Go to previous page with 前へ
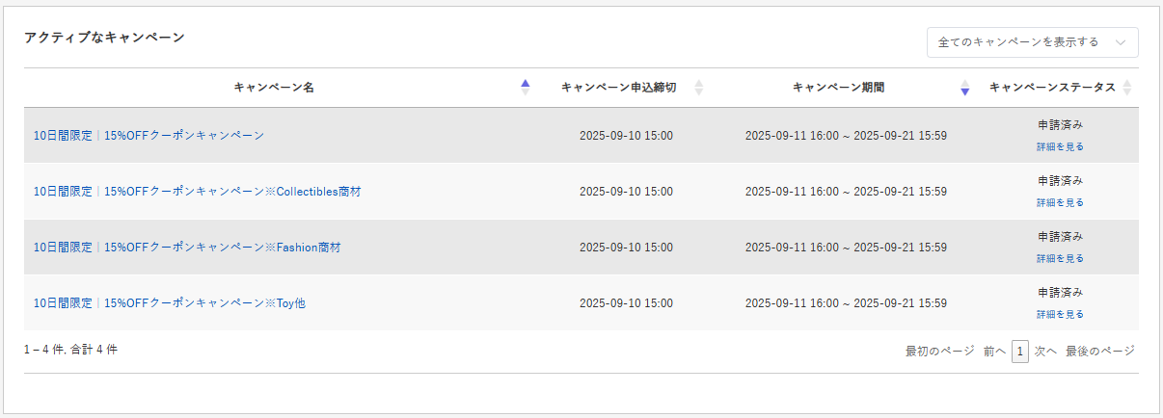Image resolution: width=1163 pixels, height=418 pixels. coord(994,352)
